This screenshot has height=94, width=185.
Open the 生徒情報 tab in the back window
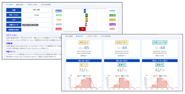point(9,5)
